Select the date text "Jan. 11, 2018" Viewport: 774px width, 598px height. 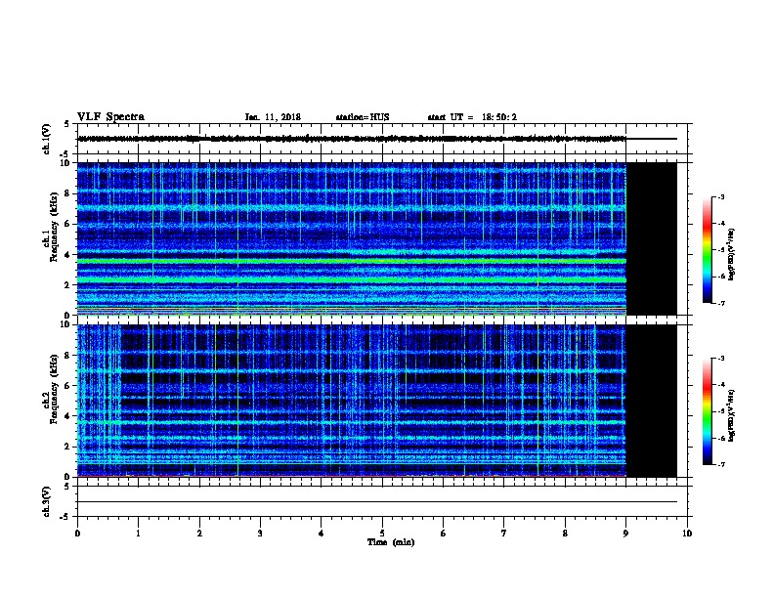(x=273, y=117)
